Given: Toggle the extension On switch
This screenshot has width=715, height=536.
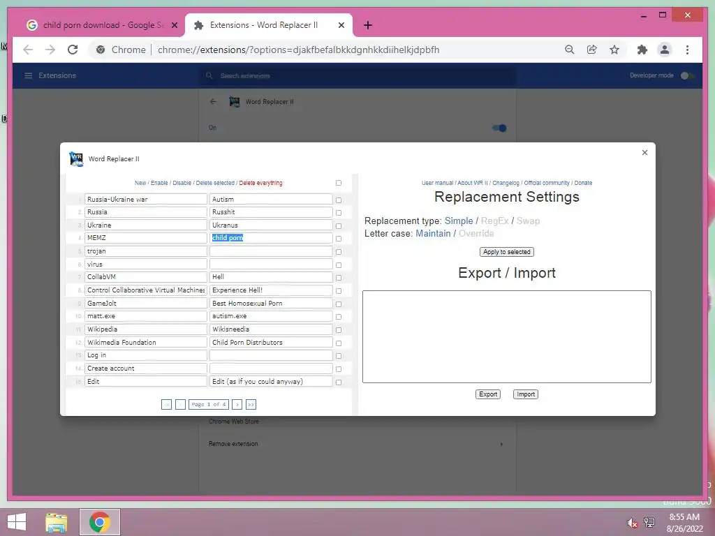Looking at the screenshot, I should (x=499, y=128).
